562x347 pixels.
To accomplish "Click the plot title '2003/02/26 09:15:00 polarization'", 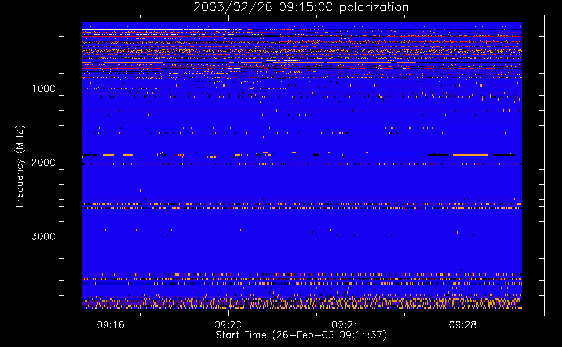I will pos(301,7).
